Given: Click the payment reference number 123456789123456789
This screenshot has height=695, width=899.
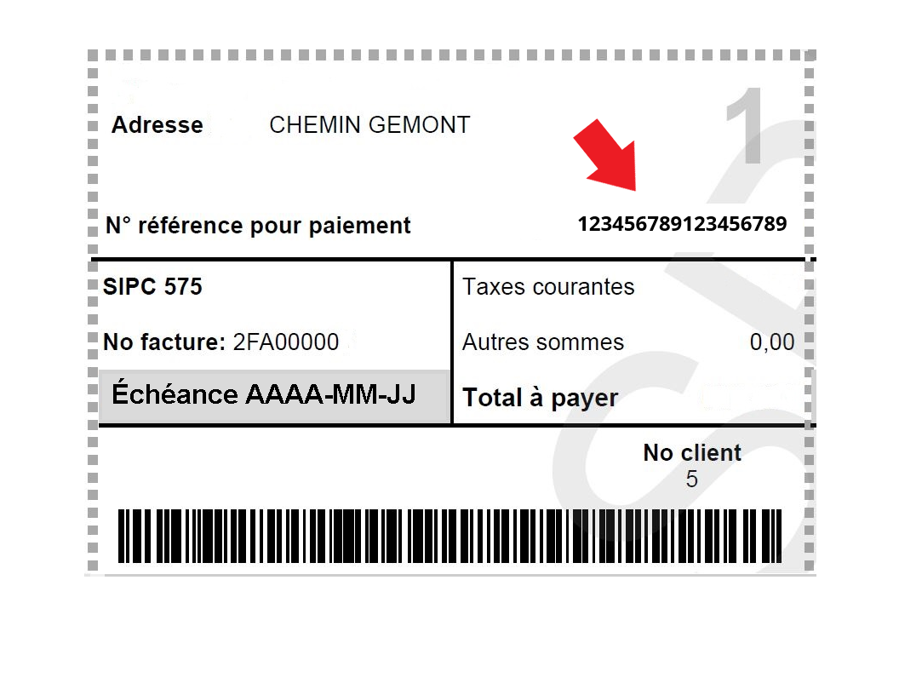Looking at the screenshot, I should [682, 224].
